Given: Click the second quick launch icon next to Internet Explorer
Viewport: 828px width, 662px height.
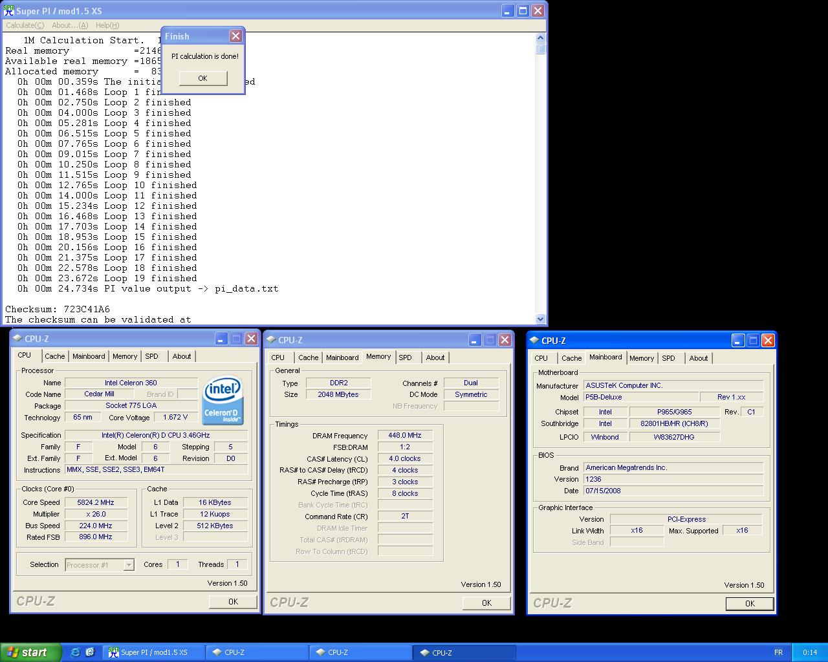Looking at the screenshot, I should [x=90, y=652].
